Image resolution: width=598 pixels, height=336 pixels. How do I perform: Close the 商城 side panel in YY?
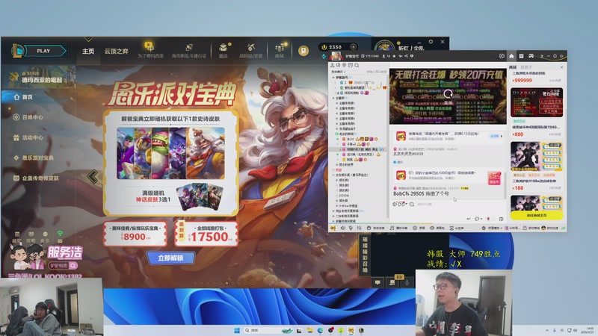click(x=561, y=67)
